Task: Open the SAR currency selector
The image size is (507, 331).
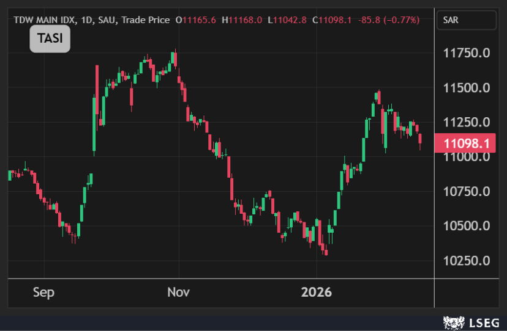Action: click(468, 20)
